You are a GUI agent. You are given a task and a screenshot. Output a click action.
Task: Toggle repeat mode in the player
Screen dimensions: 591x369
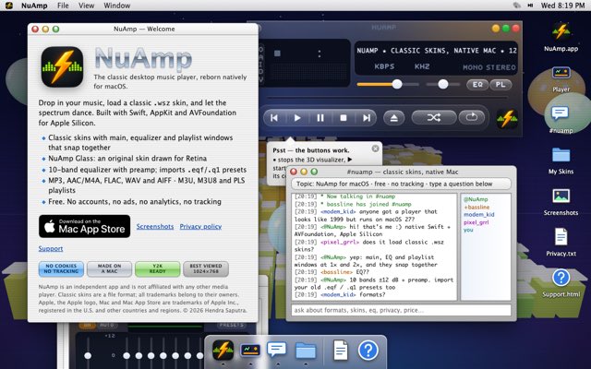tap(471, 117)
